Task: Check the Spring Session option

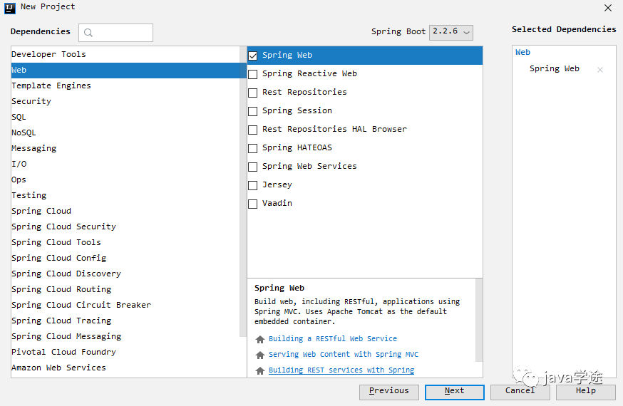Action: tap(253, 111)
